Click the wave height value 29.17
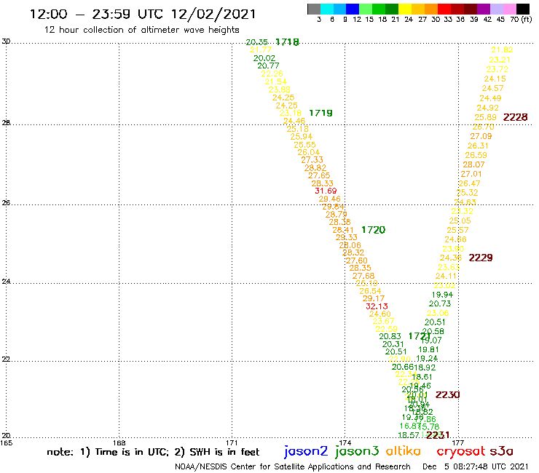The width and height of the screenshot is (539, 473). [x=374, y=299]
